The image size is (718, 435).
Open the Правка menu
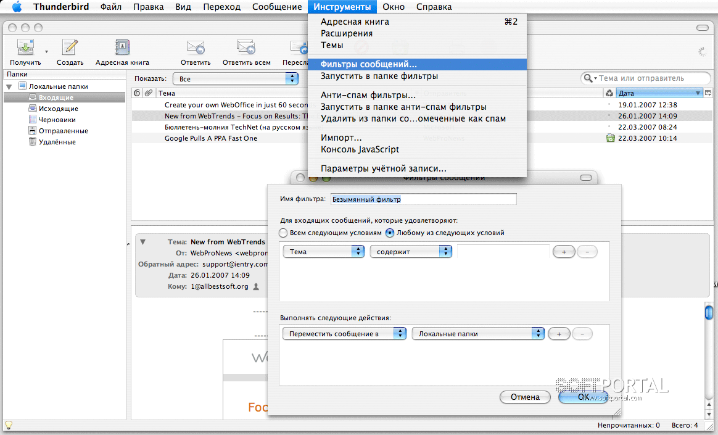pyautogui.click(x=149, y=7)
